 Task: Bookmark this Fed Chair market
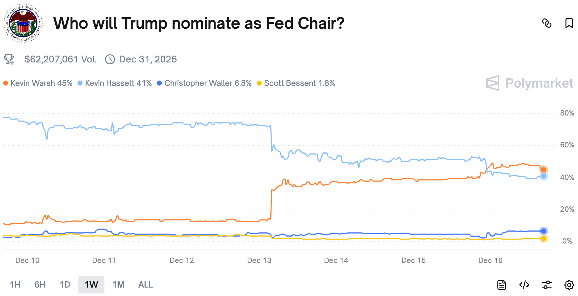(x=569, y=23)
